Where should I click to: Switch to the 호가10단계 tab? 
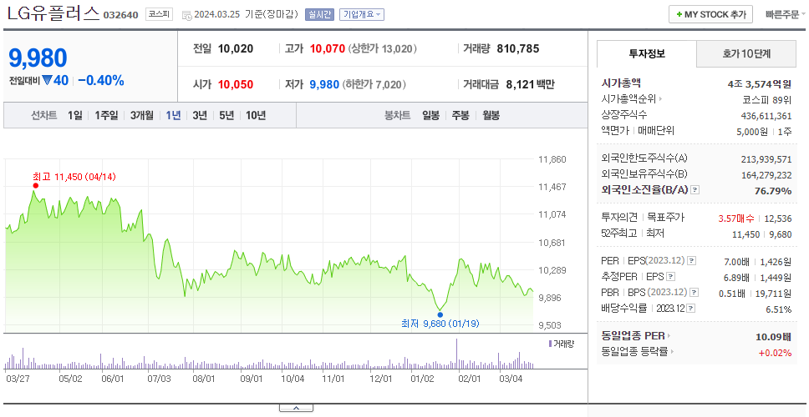(746, 53)
